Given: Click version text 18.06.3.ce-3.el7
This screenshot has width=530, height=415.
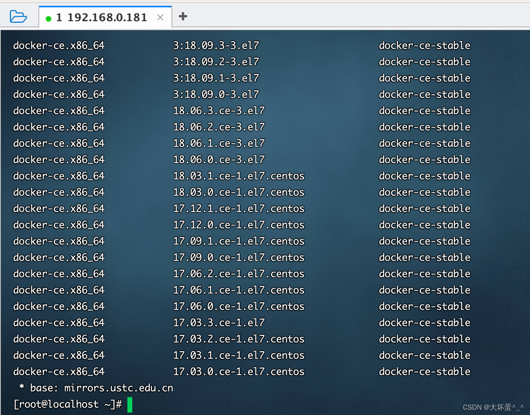Looking at the screenshot, I should tap(219, 110).
